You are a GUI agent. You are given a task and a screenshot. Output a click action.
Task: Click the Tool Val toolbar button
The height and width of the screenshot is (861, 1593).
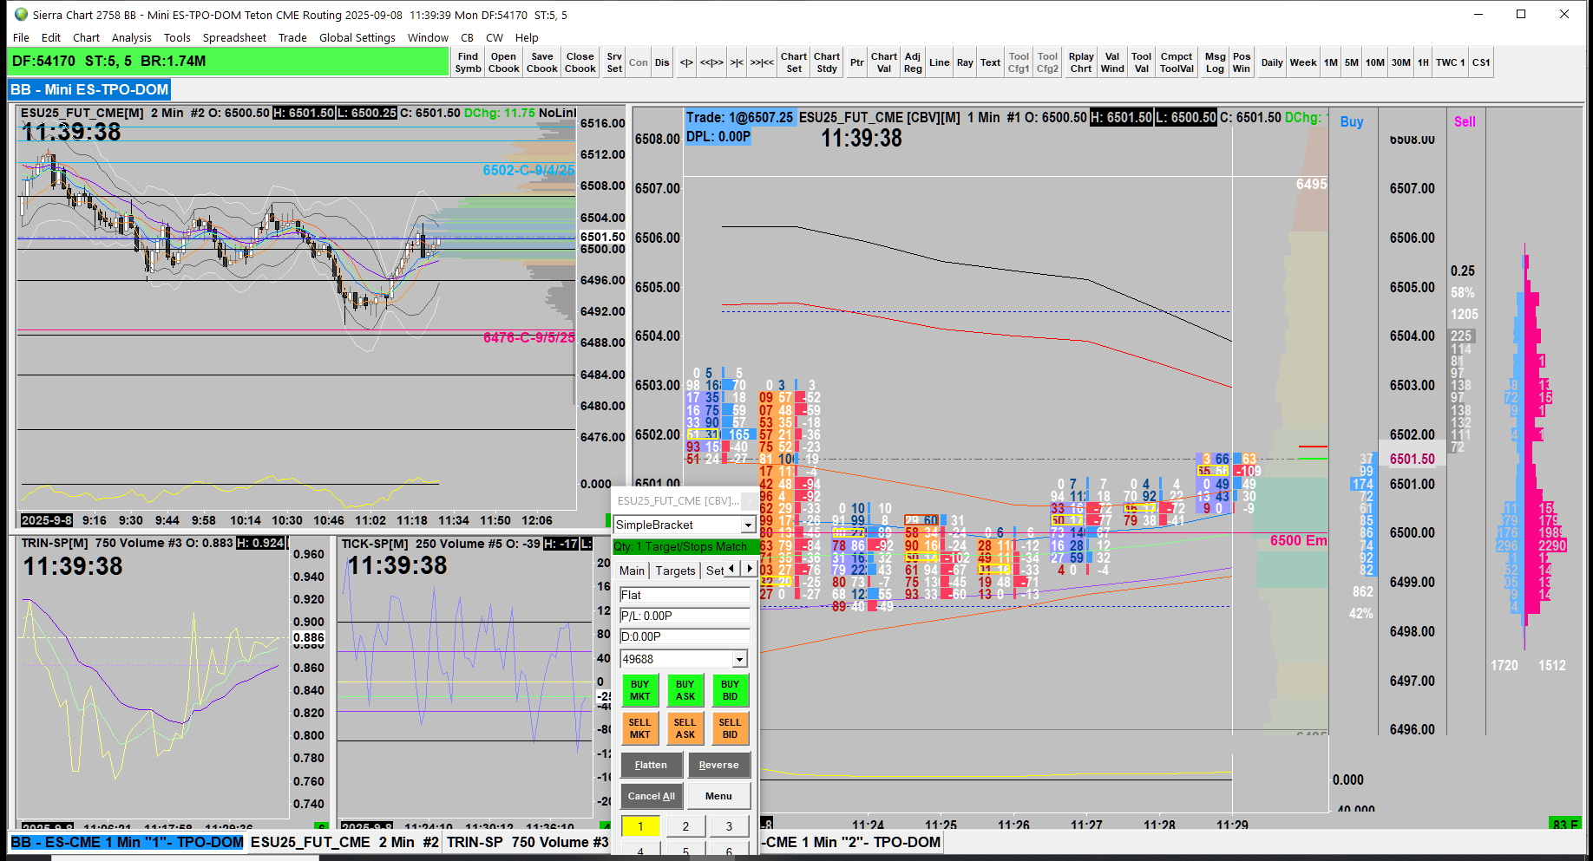click(1142, 62)
